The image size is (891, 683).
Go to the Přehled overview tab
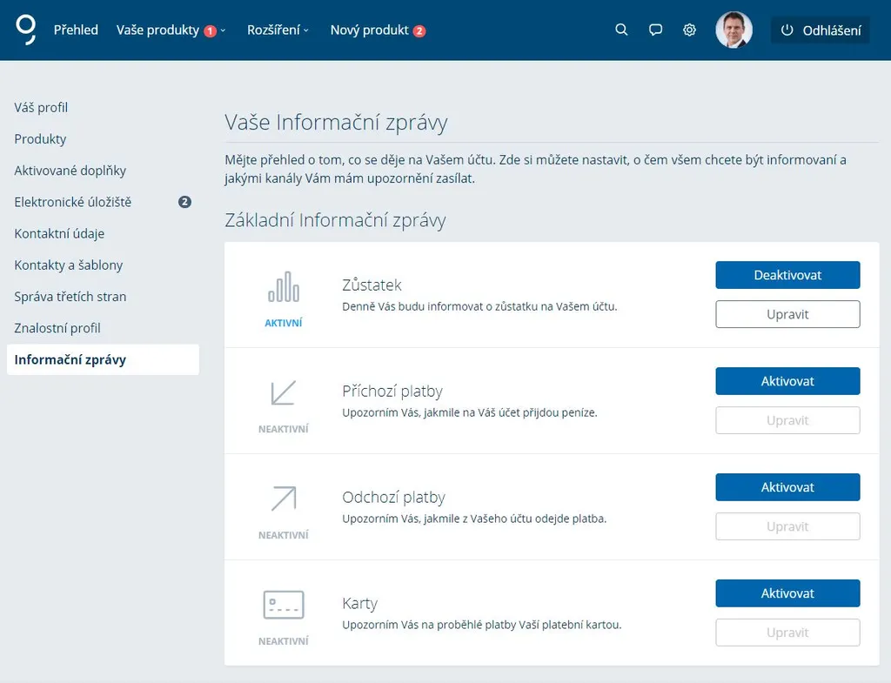tap(76, 30)
